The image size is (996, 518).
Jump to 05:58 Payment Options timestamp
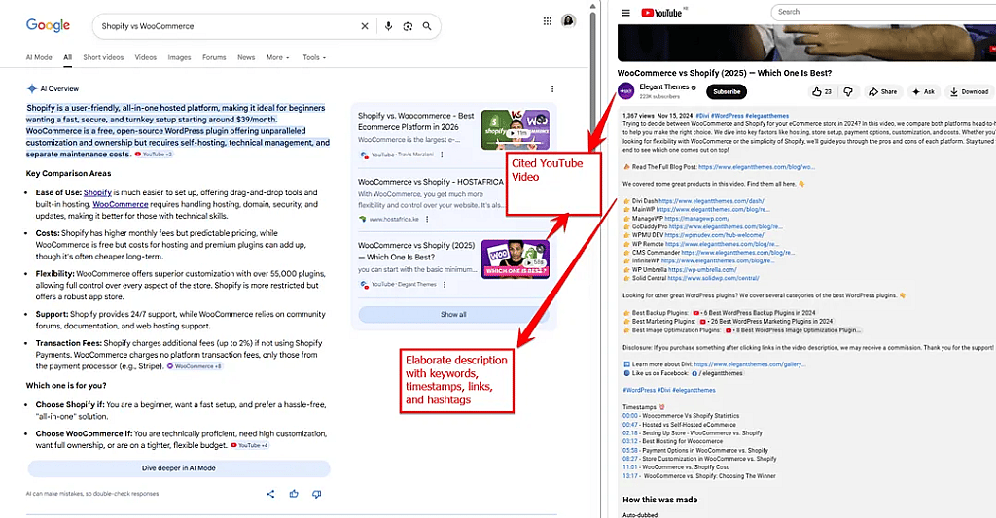coord(629,451)
